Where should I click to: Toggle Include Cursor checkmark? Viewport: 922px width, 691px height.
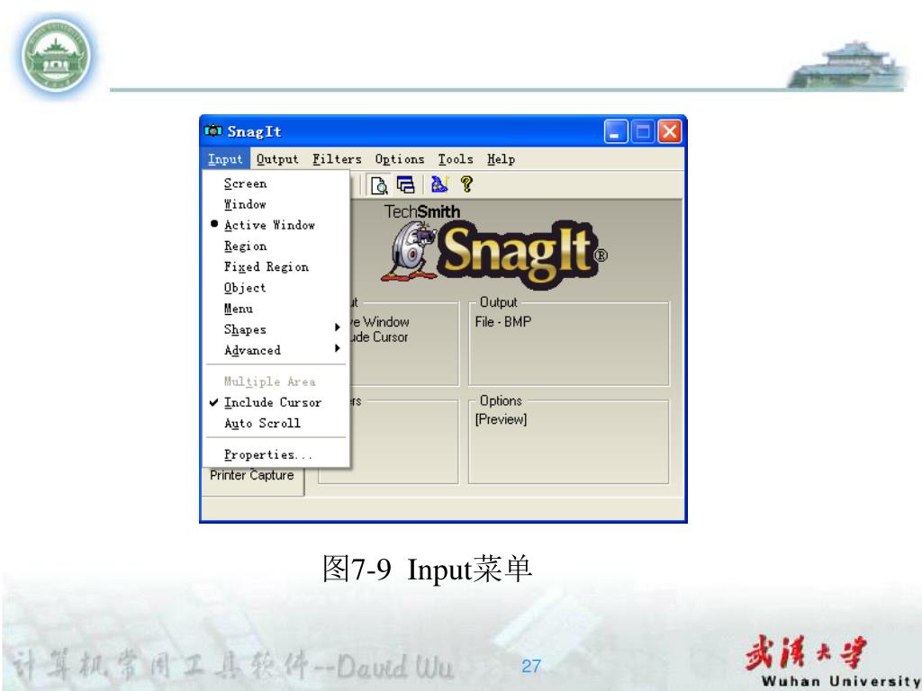pos(276,402)
